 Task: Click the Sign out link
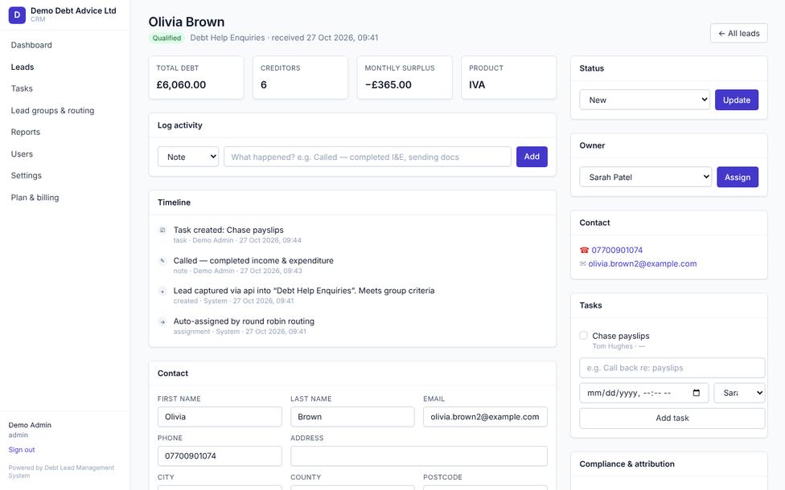[x=22, y=450]
